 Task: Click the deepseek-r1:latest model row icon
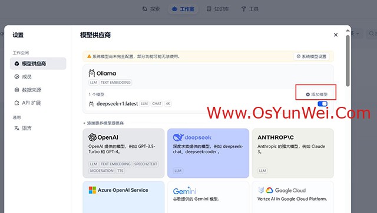tap(91, 104)
